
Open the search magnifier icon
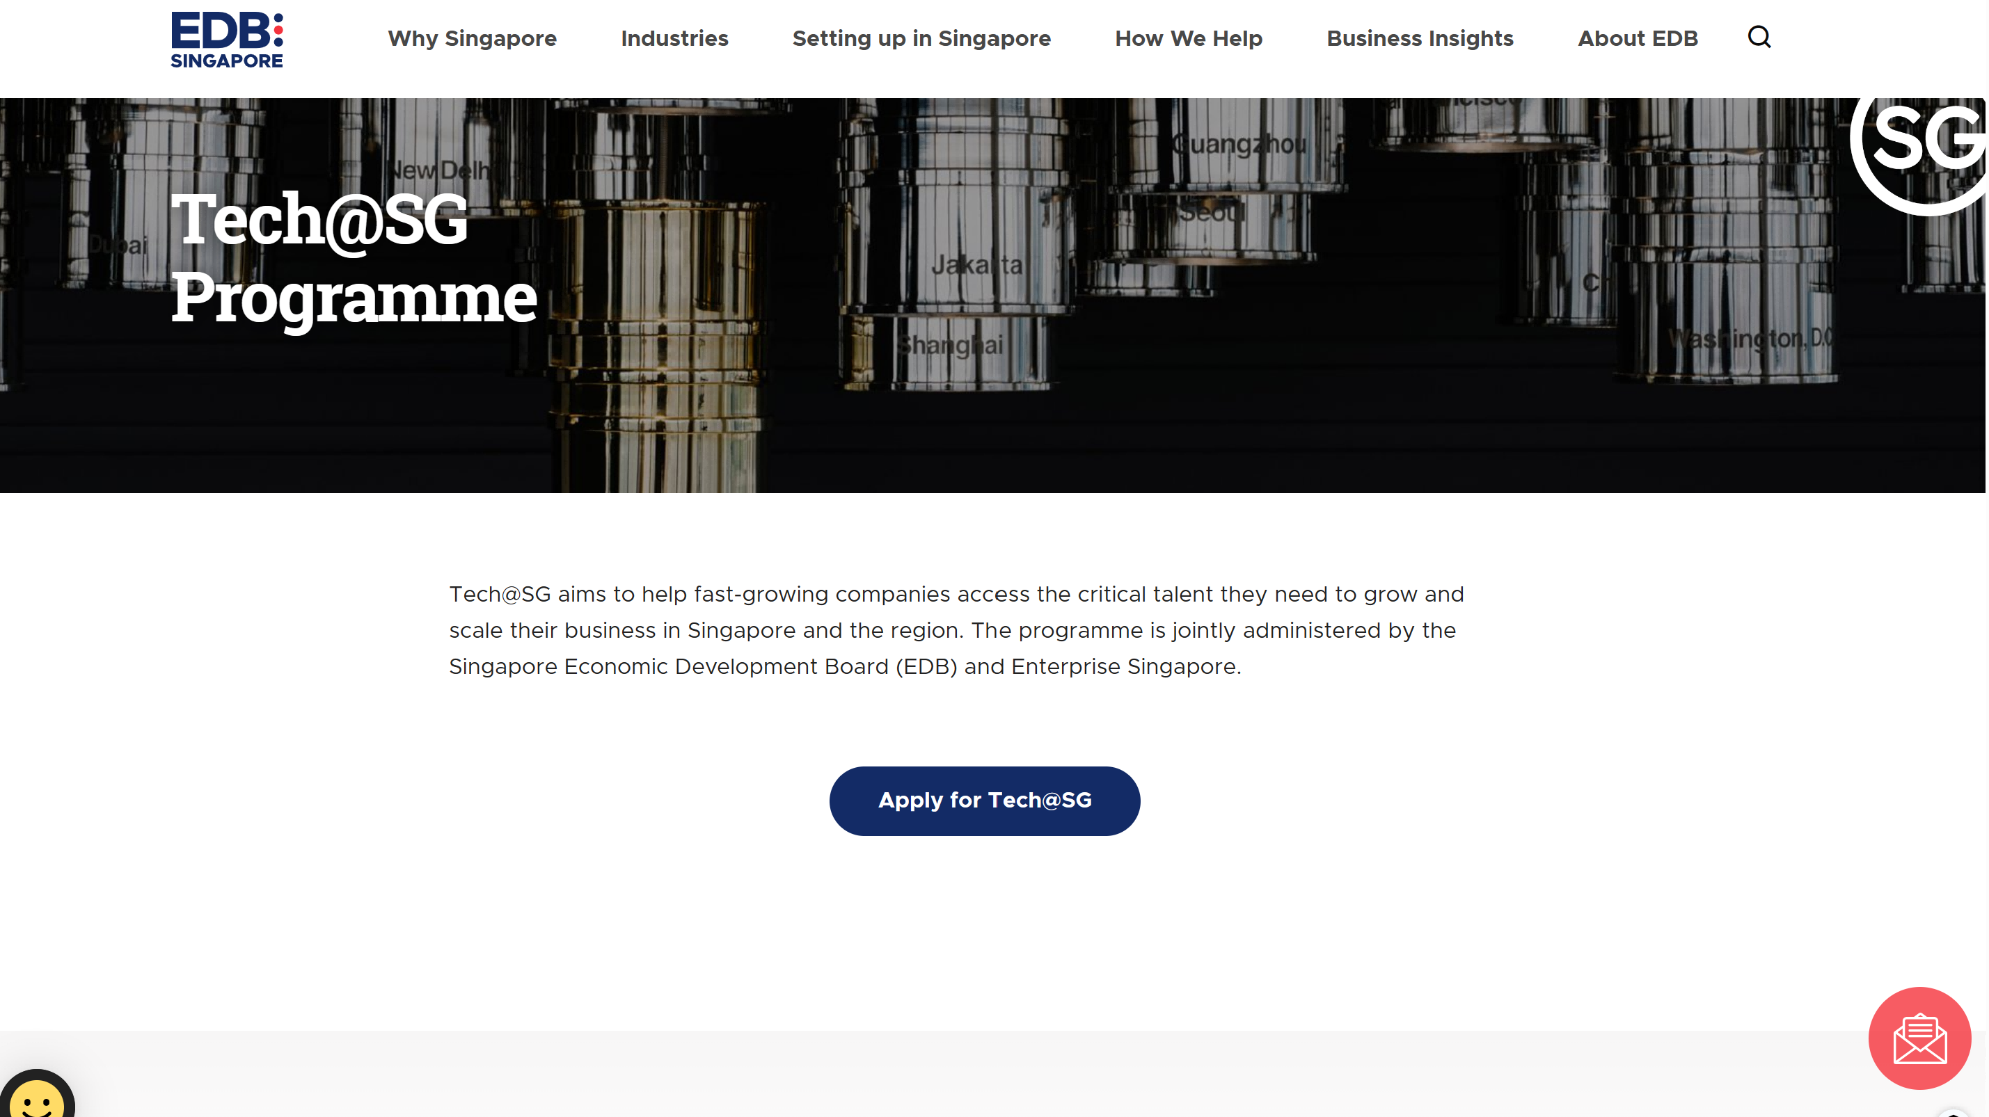tap(1759, 37)
